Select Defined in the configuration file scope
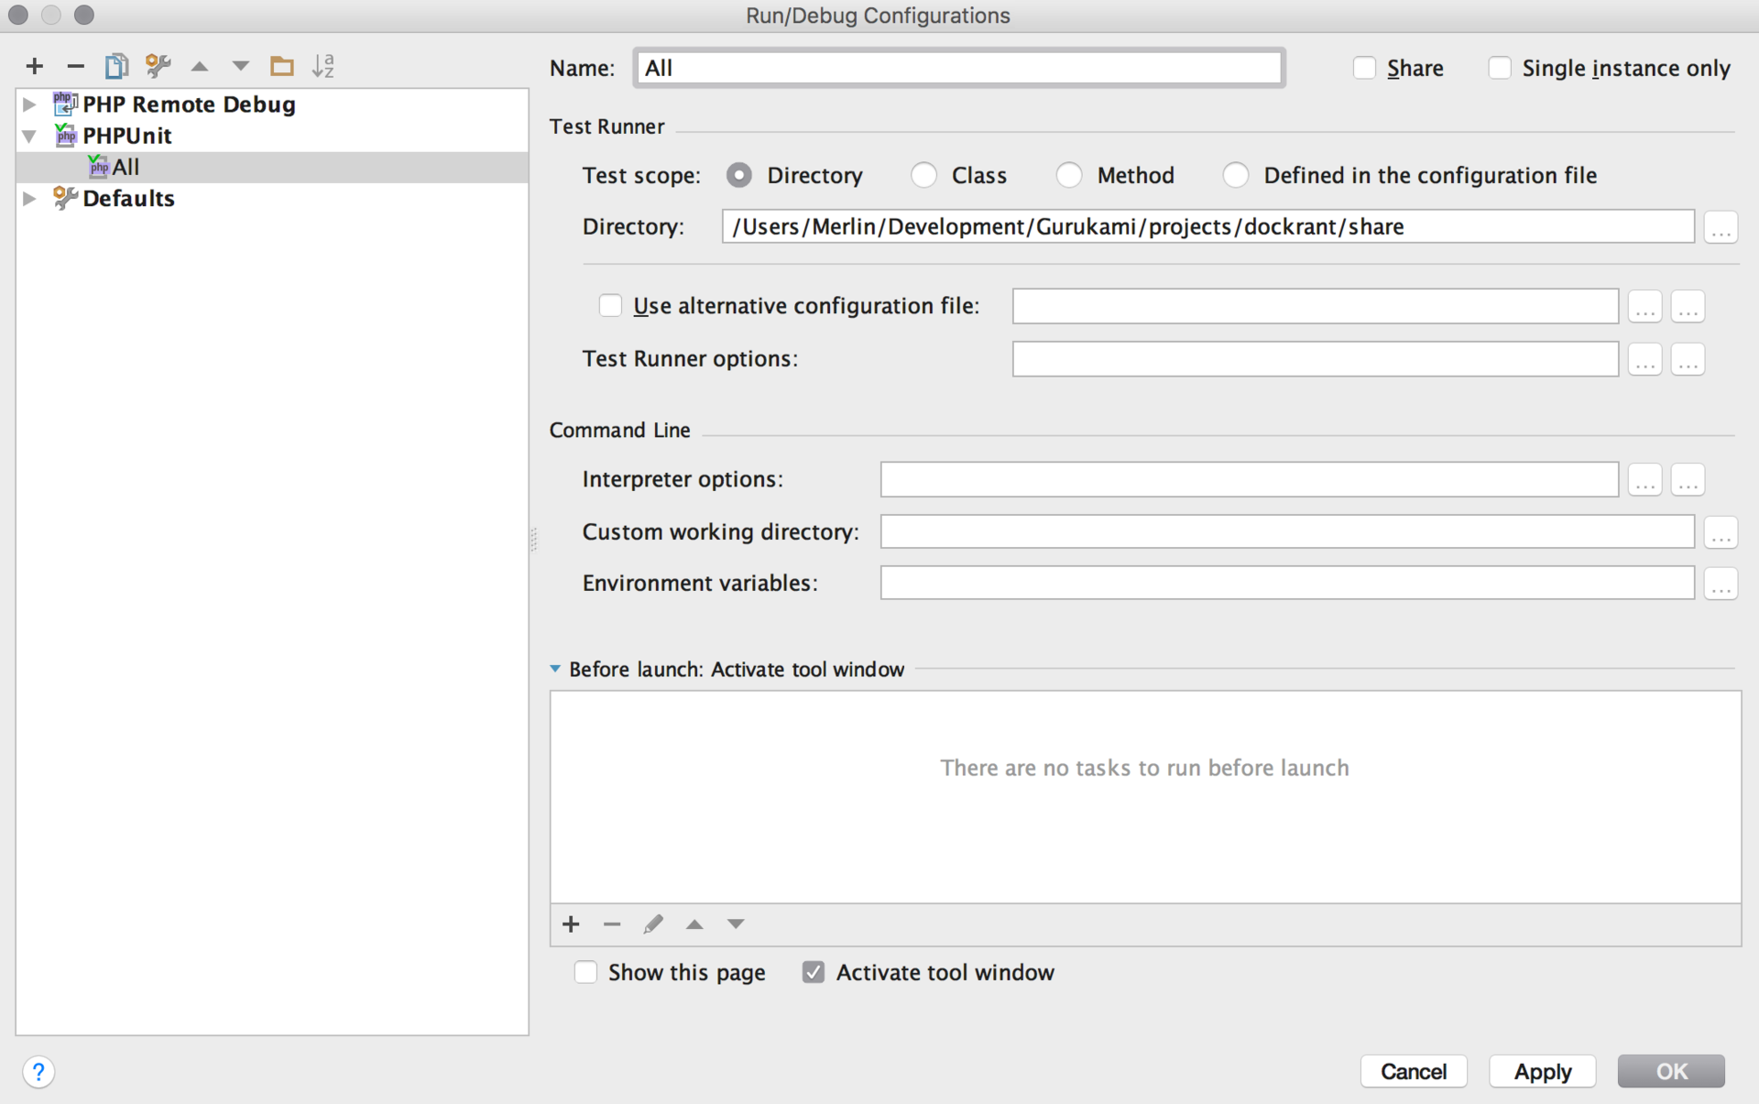1759x1104 pixels. pyautogui.click(x=1236, y=175)
